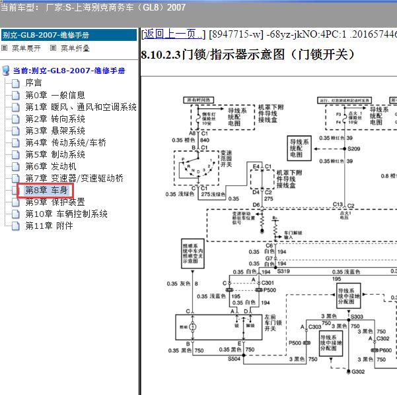Open 第4章 传动系统/车桥
This screenshot has width=397, height=395.
[x=66, y=142]
